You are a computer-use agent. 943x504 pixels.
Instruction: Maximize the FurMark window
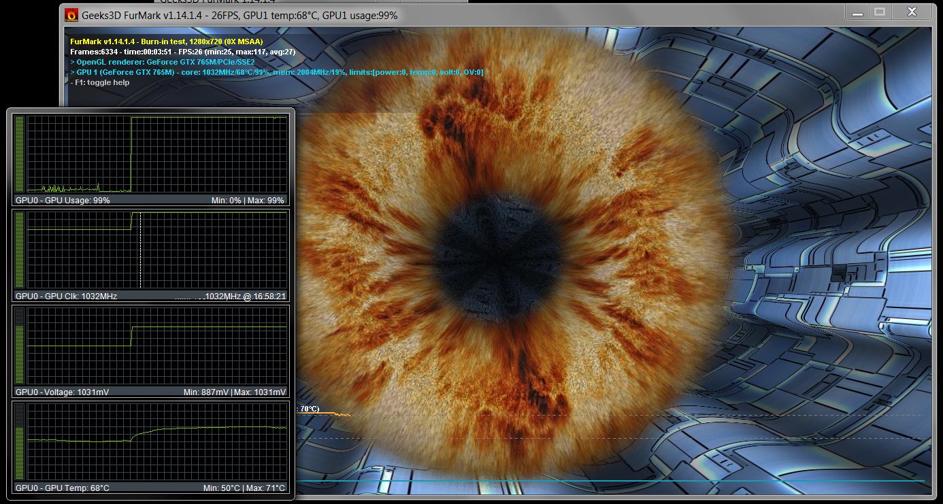tap(880, 12)
